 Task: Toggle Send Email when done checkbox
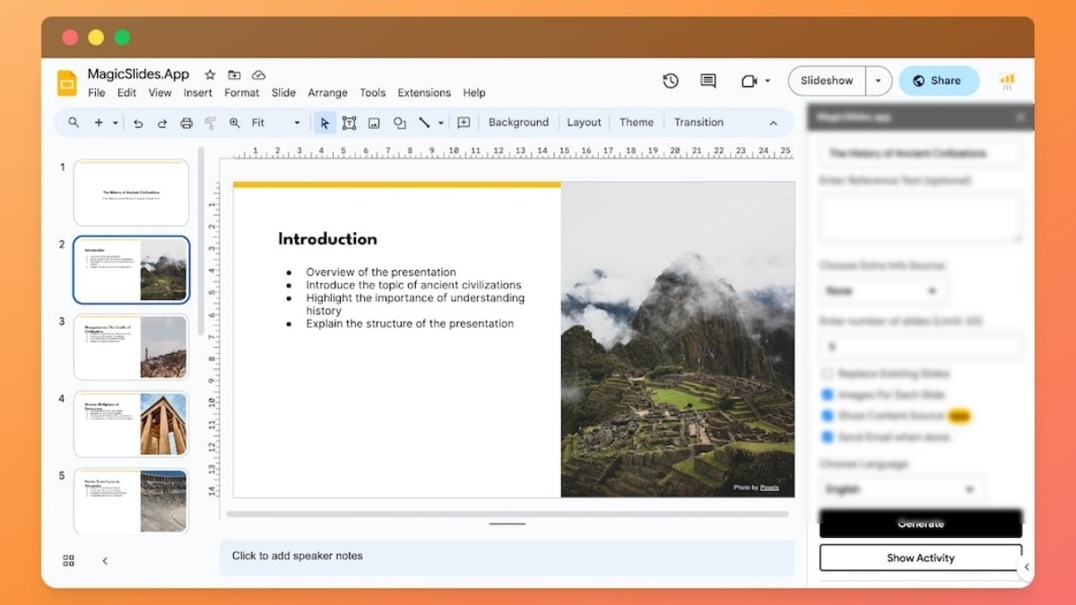pyautogui.click(x=828, y=437)
